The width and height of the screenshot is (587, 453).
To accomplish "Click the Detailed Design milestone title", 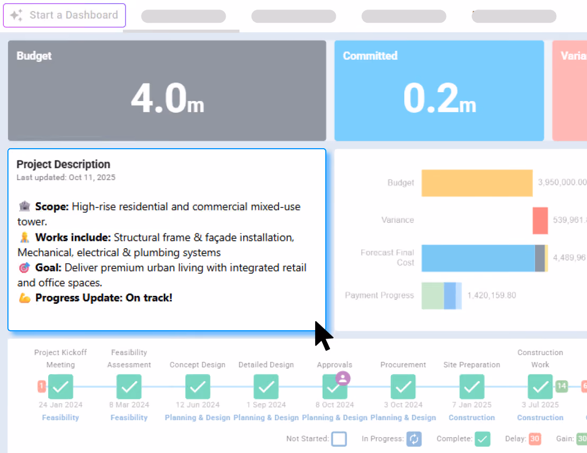I will click(x=266, y=365).
